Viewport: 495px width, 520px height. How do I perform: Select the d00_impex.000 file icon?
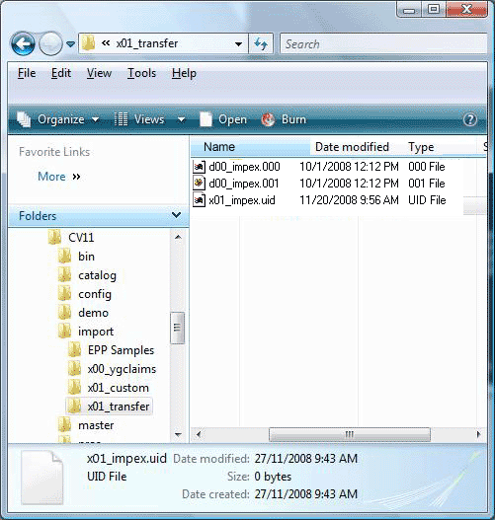point(199,167)
